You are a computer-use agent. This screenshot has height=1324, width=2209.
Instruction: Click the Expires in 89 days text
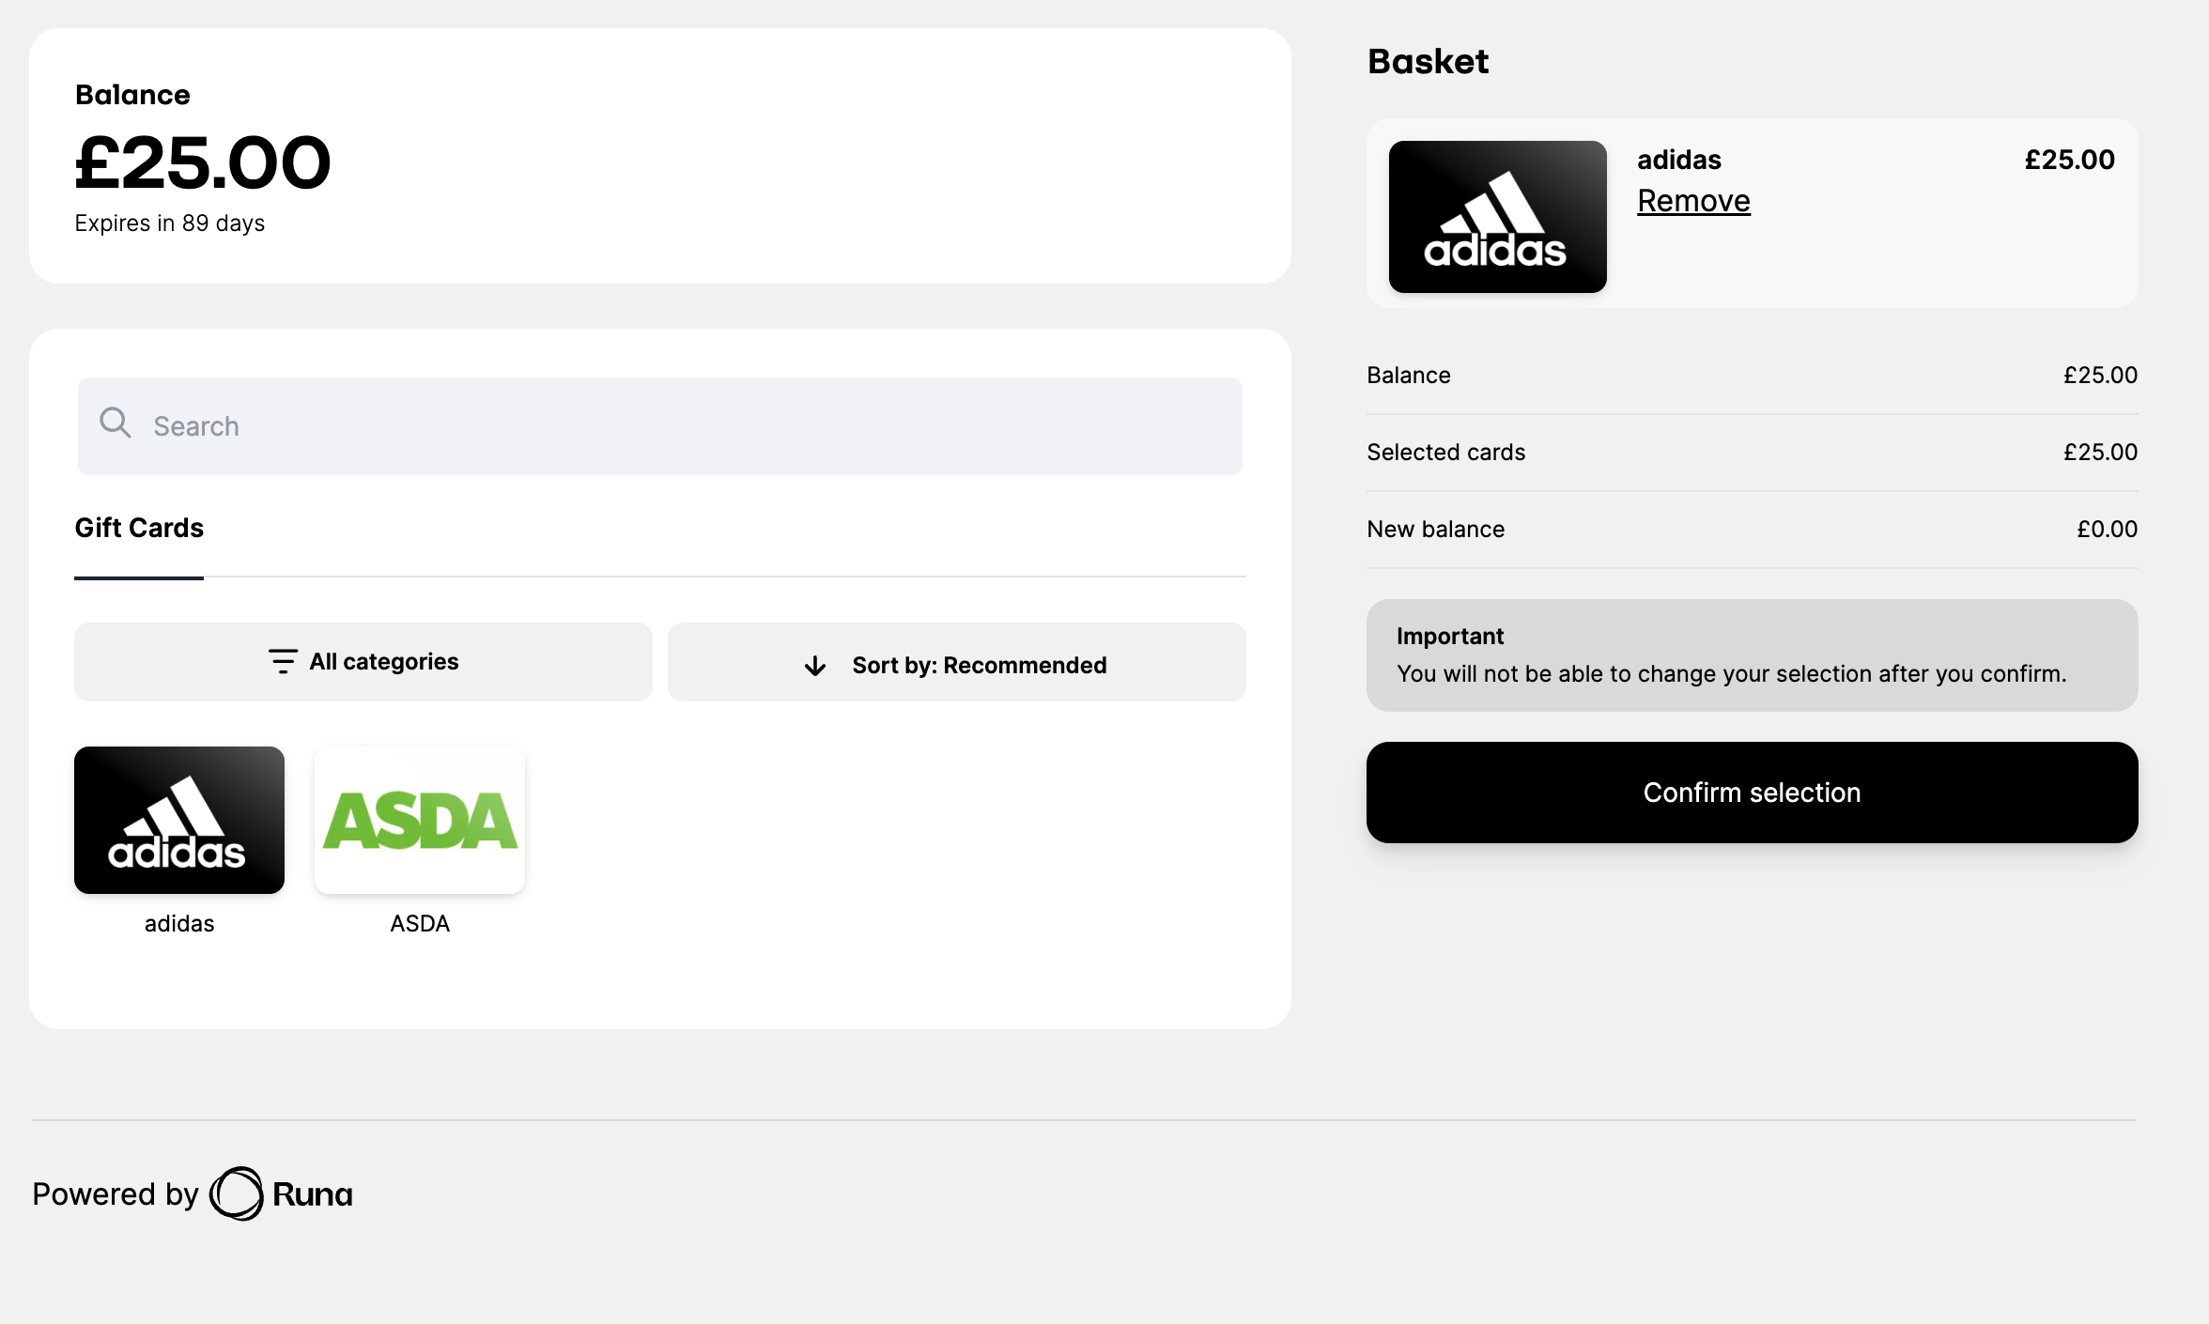point(170,223)
